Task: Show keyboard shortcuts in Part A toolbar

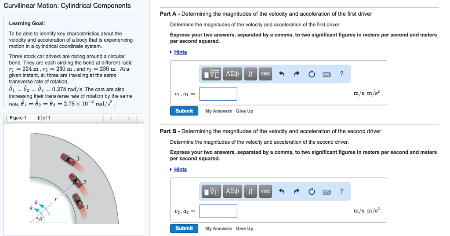Action: pyautogui.click(x=327, y=74)
